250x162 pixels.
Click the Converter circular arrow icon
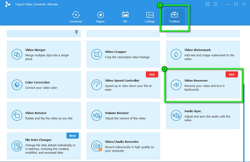(x=76, y=15)
